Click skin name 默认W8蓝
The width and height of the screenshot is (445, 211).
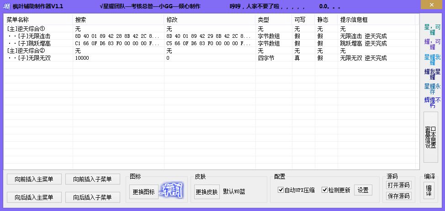coord(234,192)
